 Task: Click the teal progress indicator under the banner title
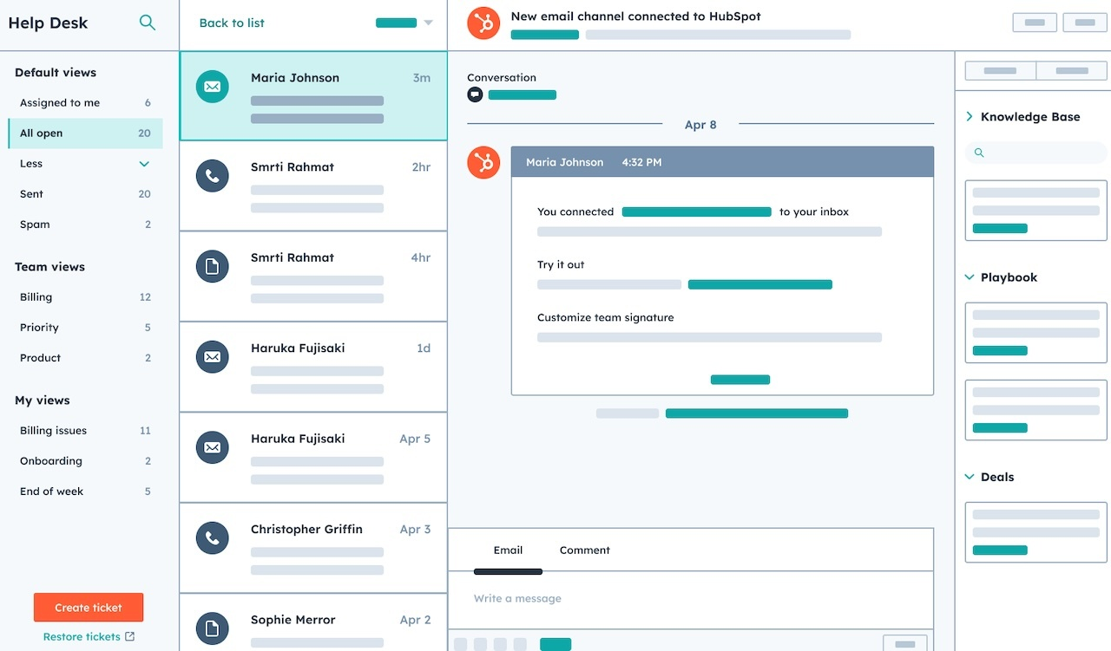tap(544, 35)
